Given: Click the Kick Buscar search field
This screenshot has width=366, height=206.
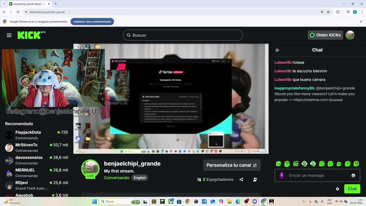Looking at the screenshot, I should pos(183,35).
